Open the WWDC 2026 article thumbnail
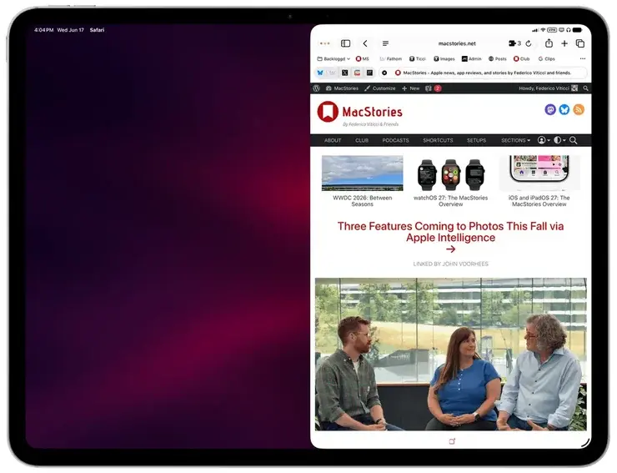This screenshot has width=617, height=473. 362,173
